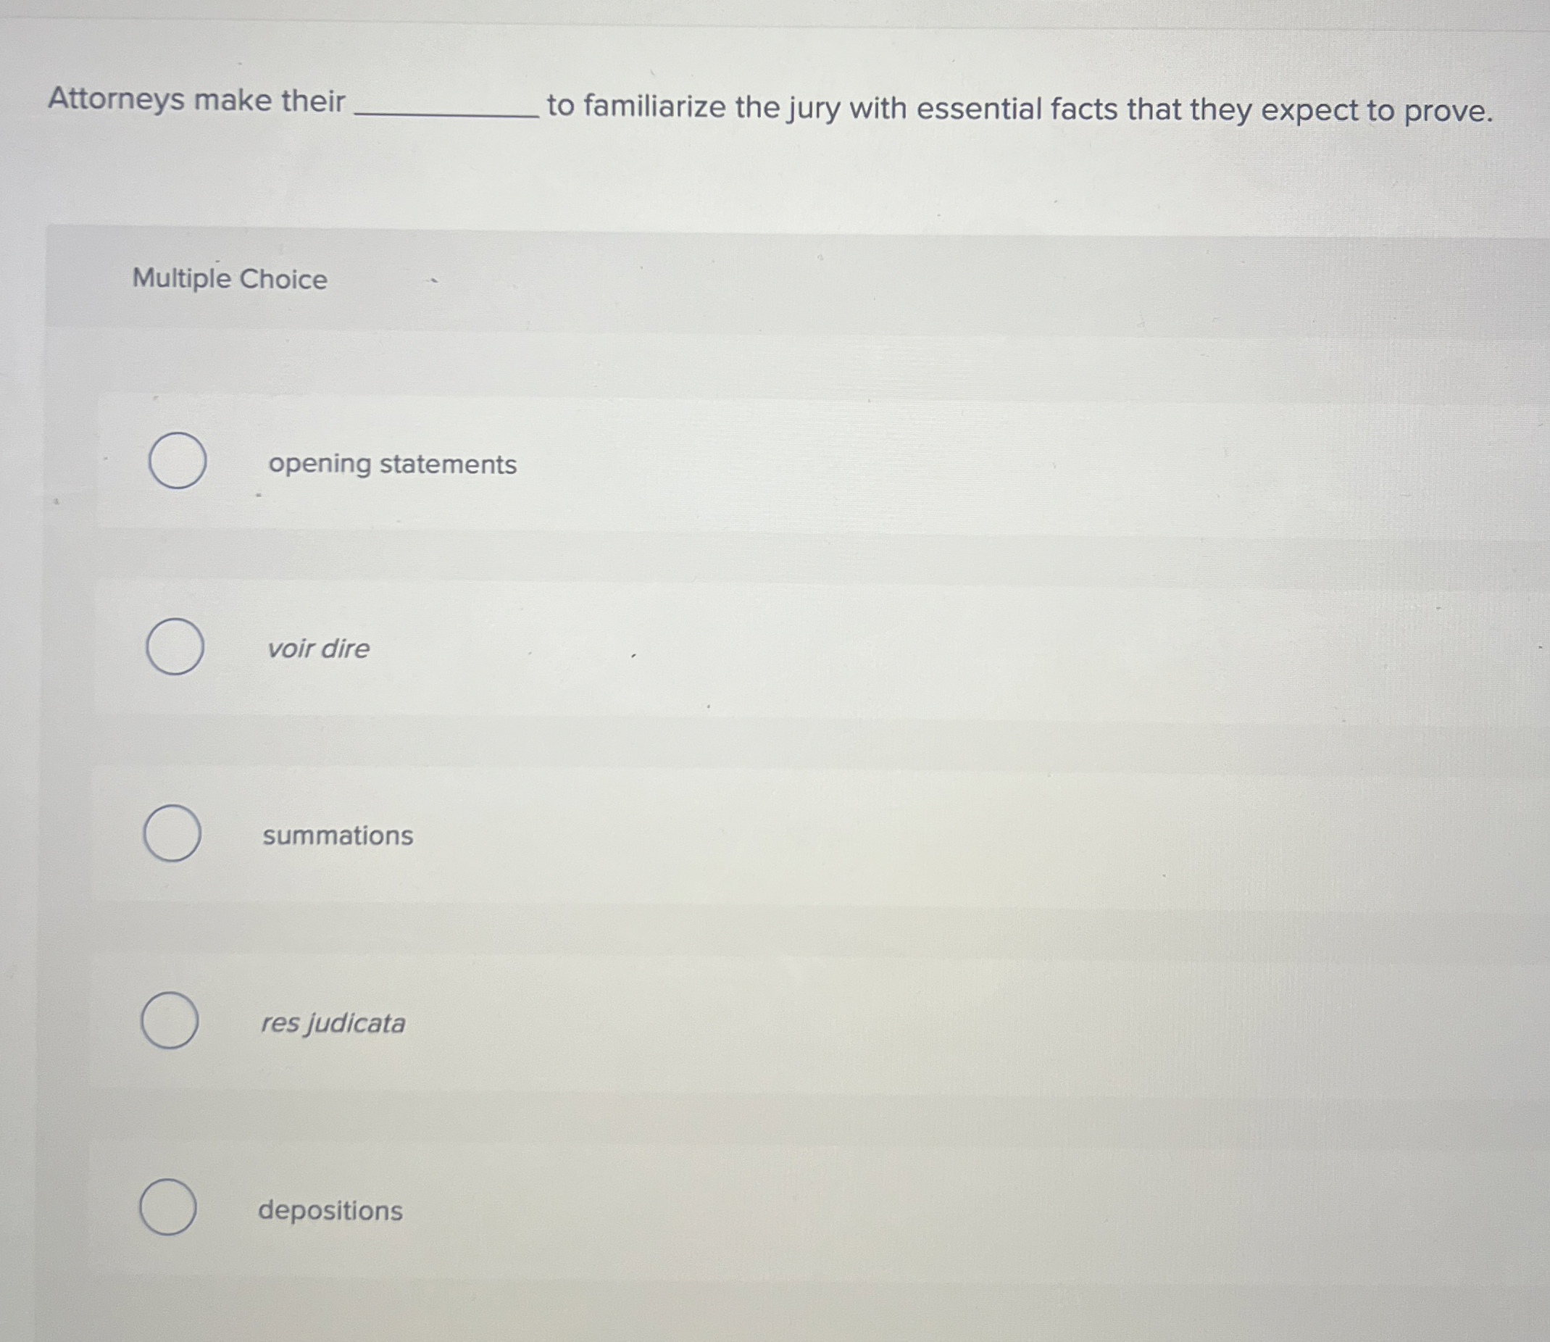Click the blank underline in the question
The image size is (1550, 1342).
446,115
